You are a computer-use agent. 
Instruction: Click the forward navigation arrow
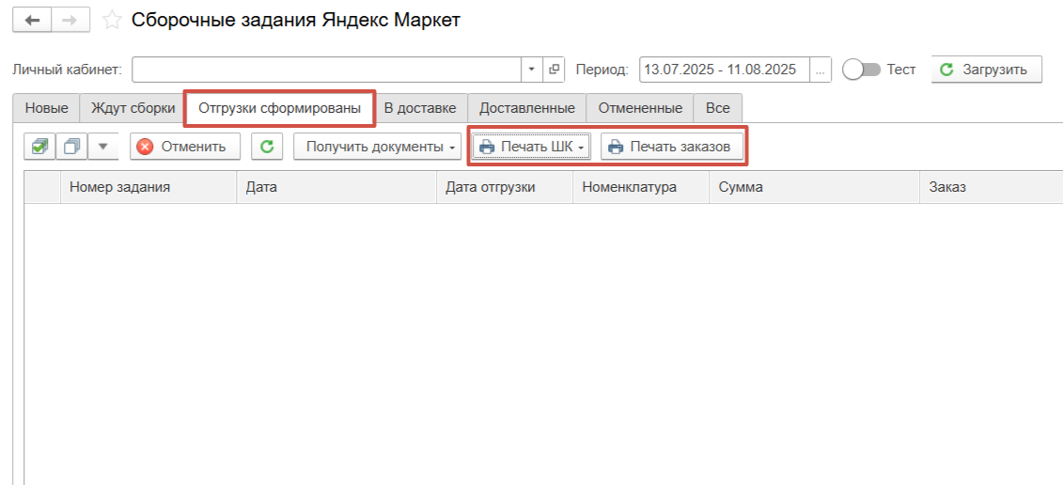[x=70, y=20]
